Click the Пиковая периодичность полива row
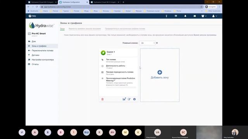This screenshot has width=248, height=139. pos(118,73)
